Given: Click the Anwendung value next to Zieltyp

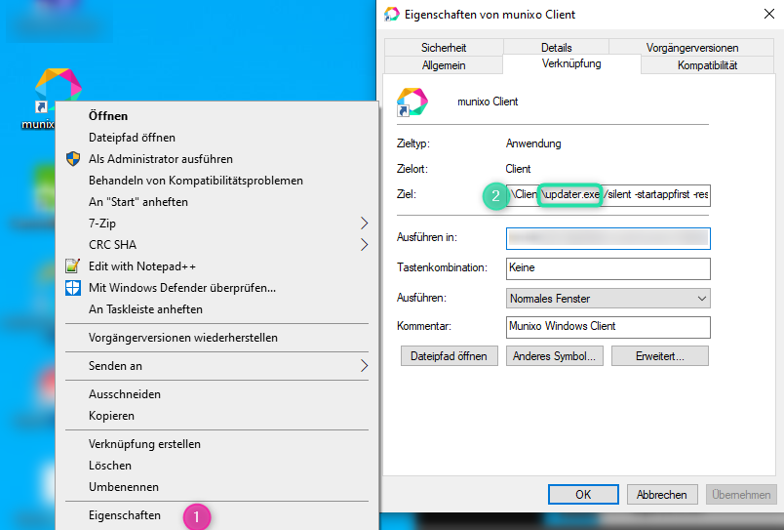Looking at the screenshot, I should tap(533, 143).
